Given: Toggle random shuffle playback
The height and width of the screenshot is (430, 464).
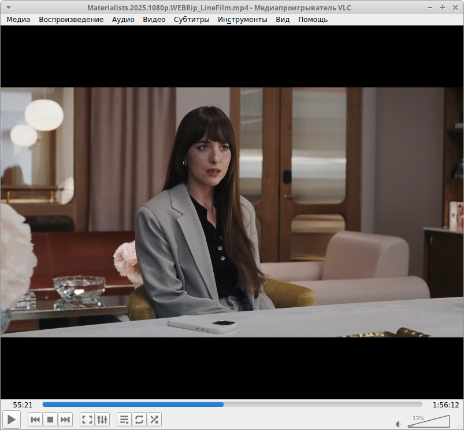Looking at the screenshot, I should 154,420.
